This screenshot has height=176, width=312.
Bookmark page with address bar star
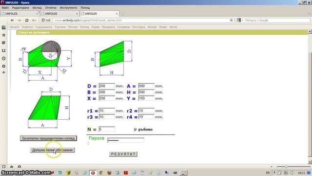pyautogui.click(x=231, y=20)
